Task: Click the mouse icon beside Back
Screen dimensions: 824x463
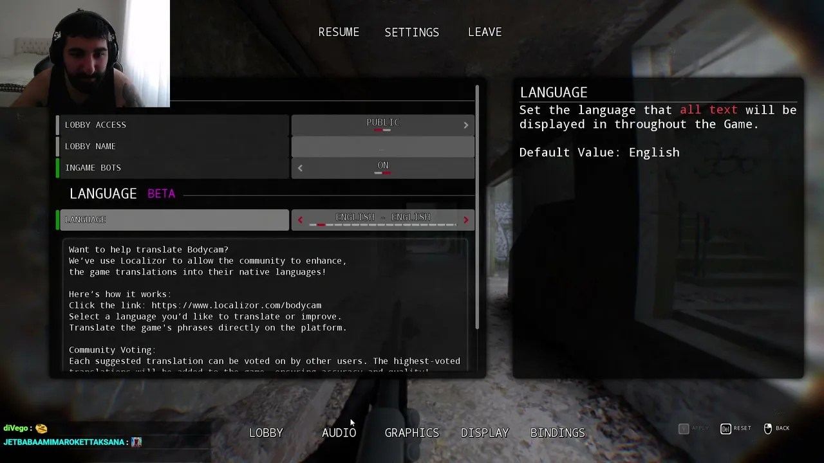Action: click(x=768, y=428)
